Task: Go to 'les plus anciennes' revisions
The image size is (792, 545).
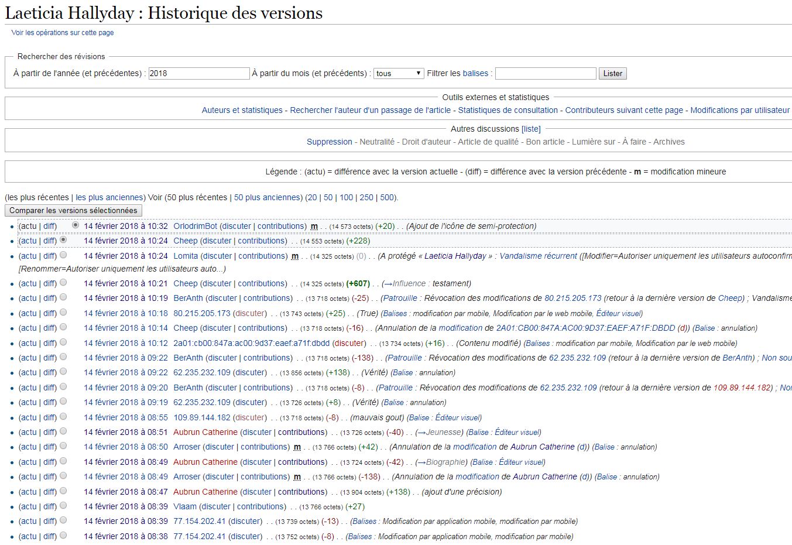Action: point(109,197)
